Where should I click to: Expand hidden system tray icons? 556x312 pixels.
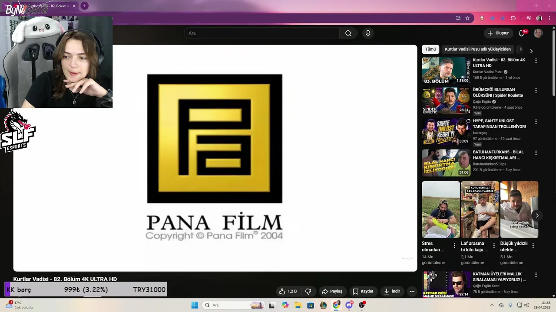click(492, 305)
